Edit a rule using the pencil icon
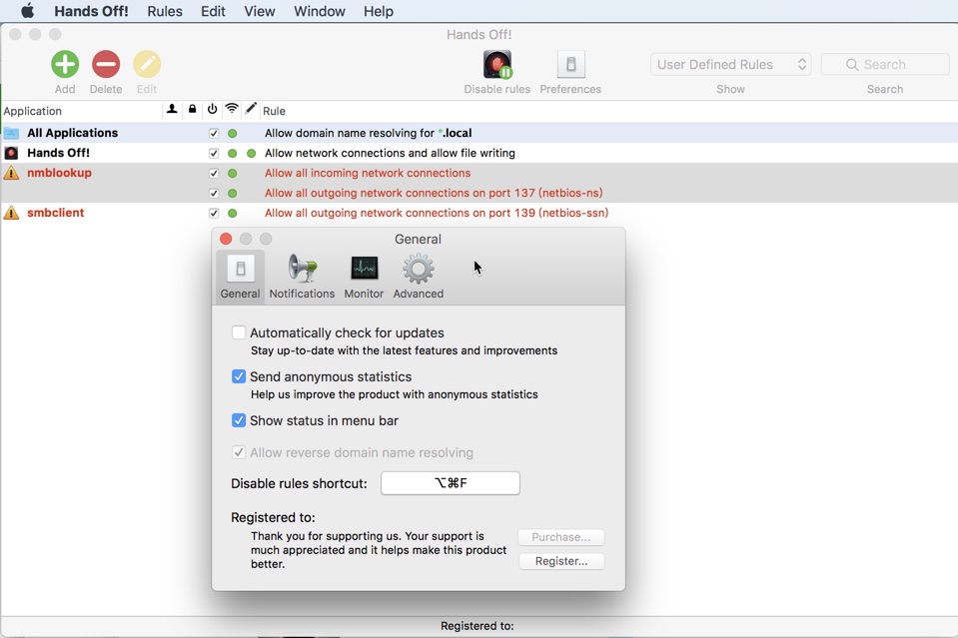This screenshot has width=958, height=638. click(146, 64)
